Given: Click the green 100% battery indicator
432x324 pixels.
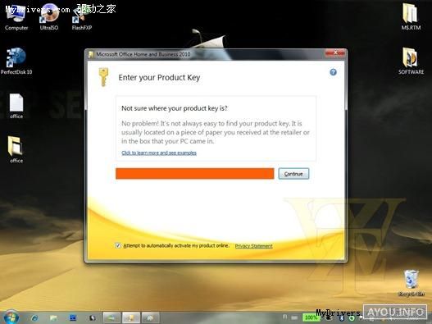Looking at the screenshot, I should (x=311, y=317).
